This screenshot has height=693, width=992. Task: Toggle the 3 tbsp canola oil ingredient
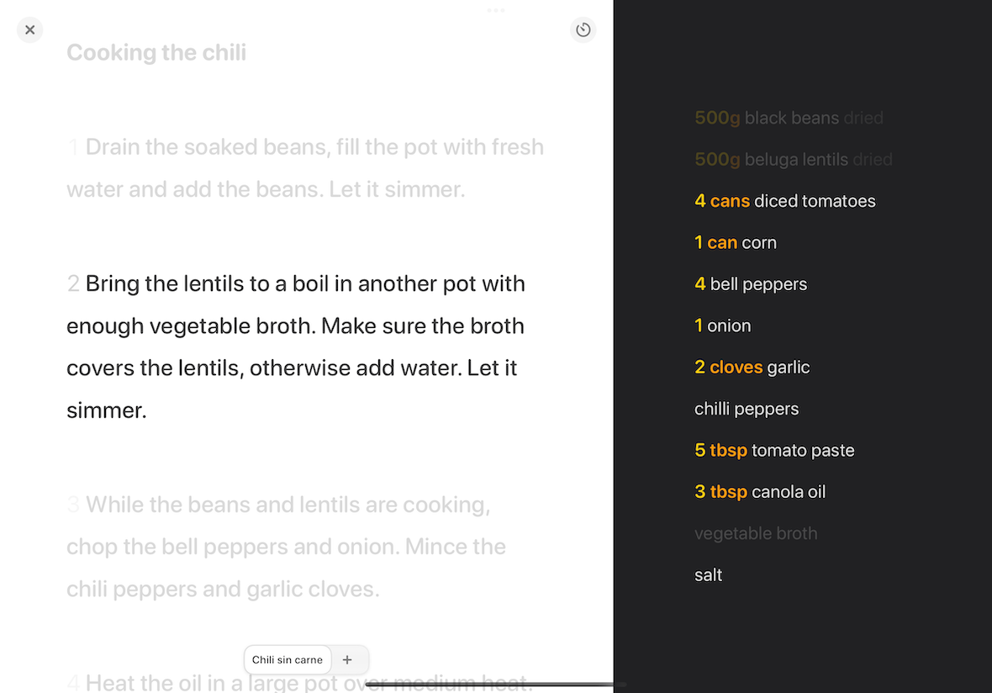759,492
